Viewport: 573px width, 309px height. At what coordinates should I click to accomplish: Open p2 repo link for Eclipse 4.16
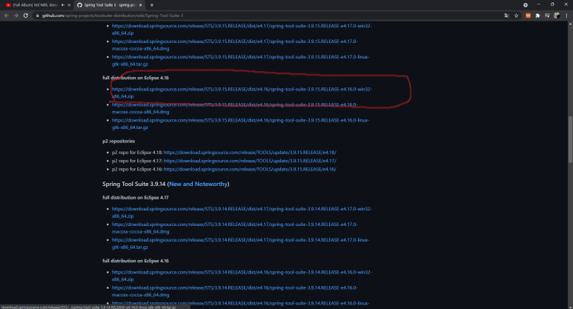coord(250,169)
